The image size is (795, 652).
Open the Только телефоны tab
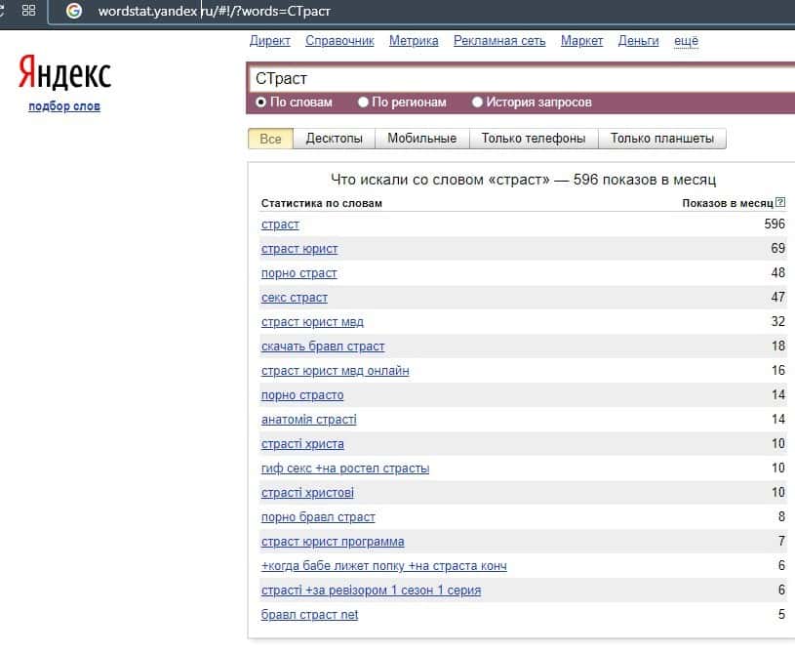tap(533, 139)
